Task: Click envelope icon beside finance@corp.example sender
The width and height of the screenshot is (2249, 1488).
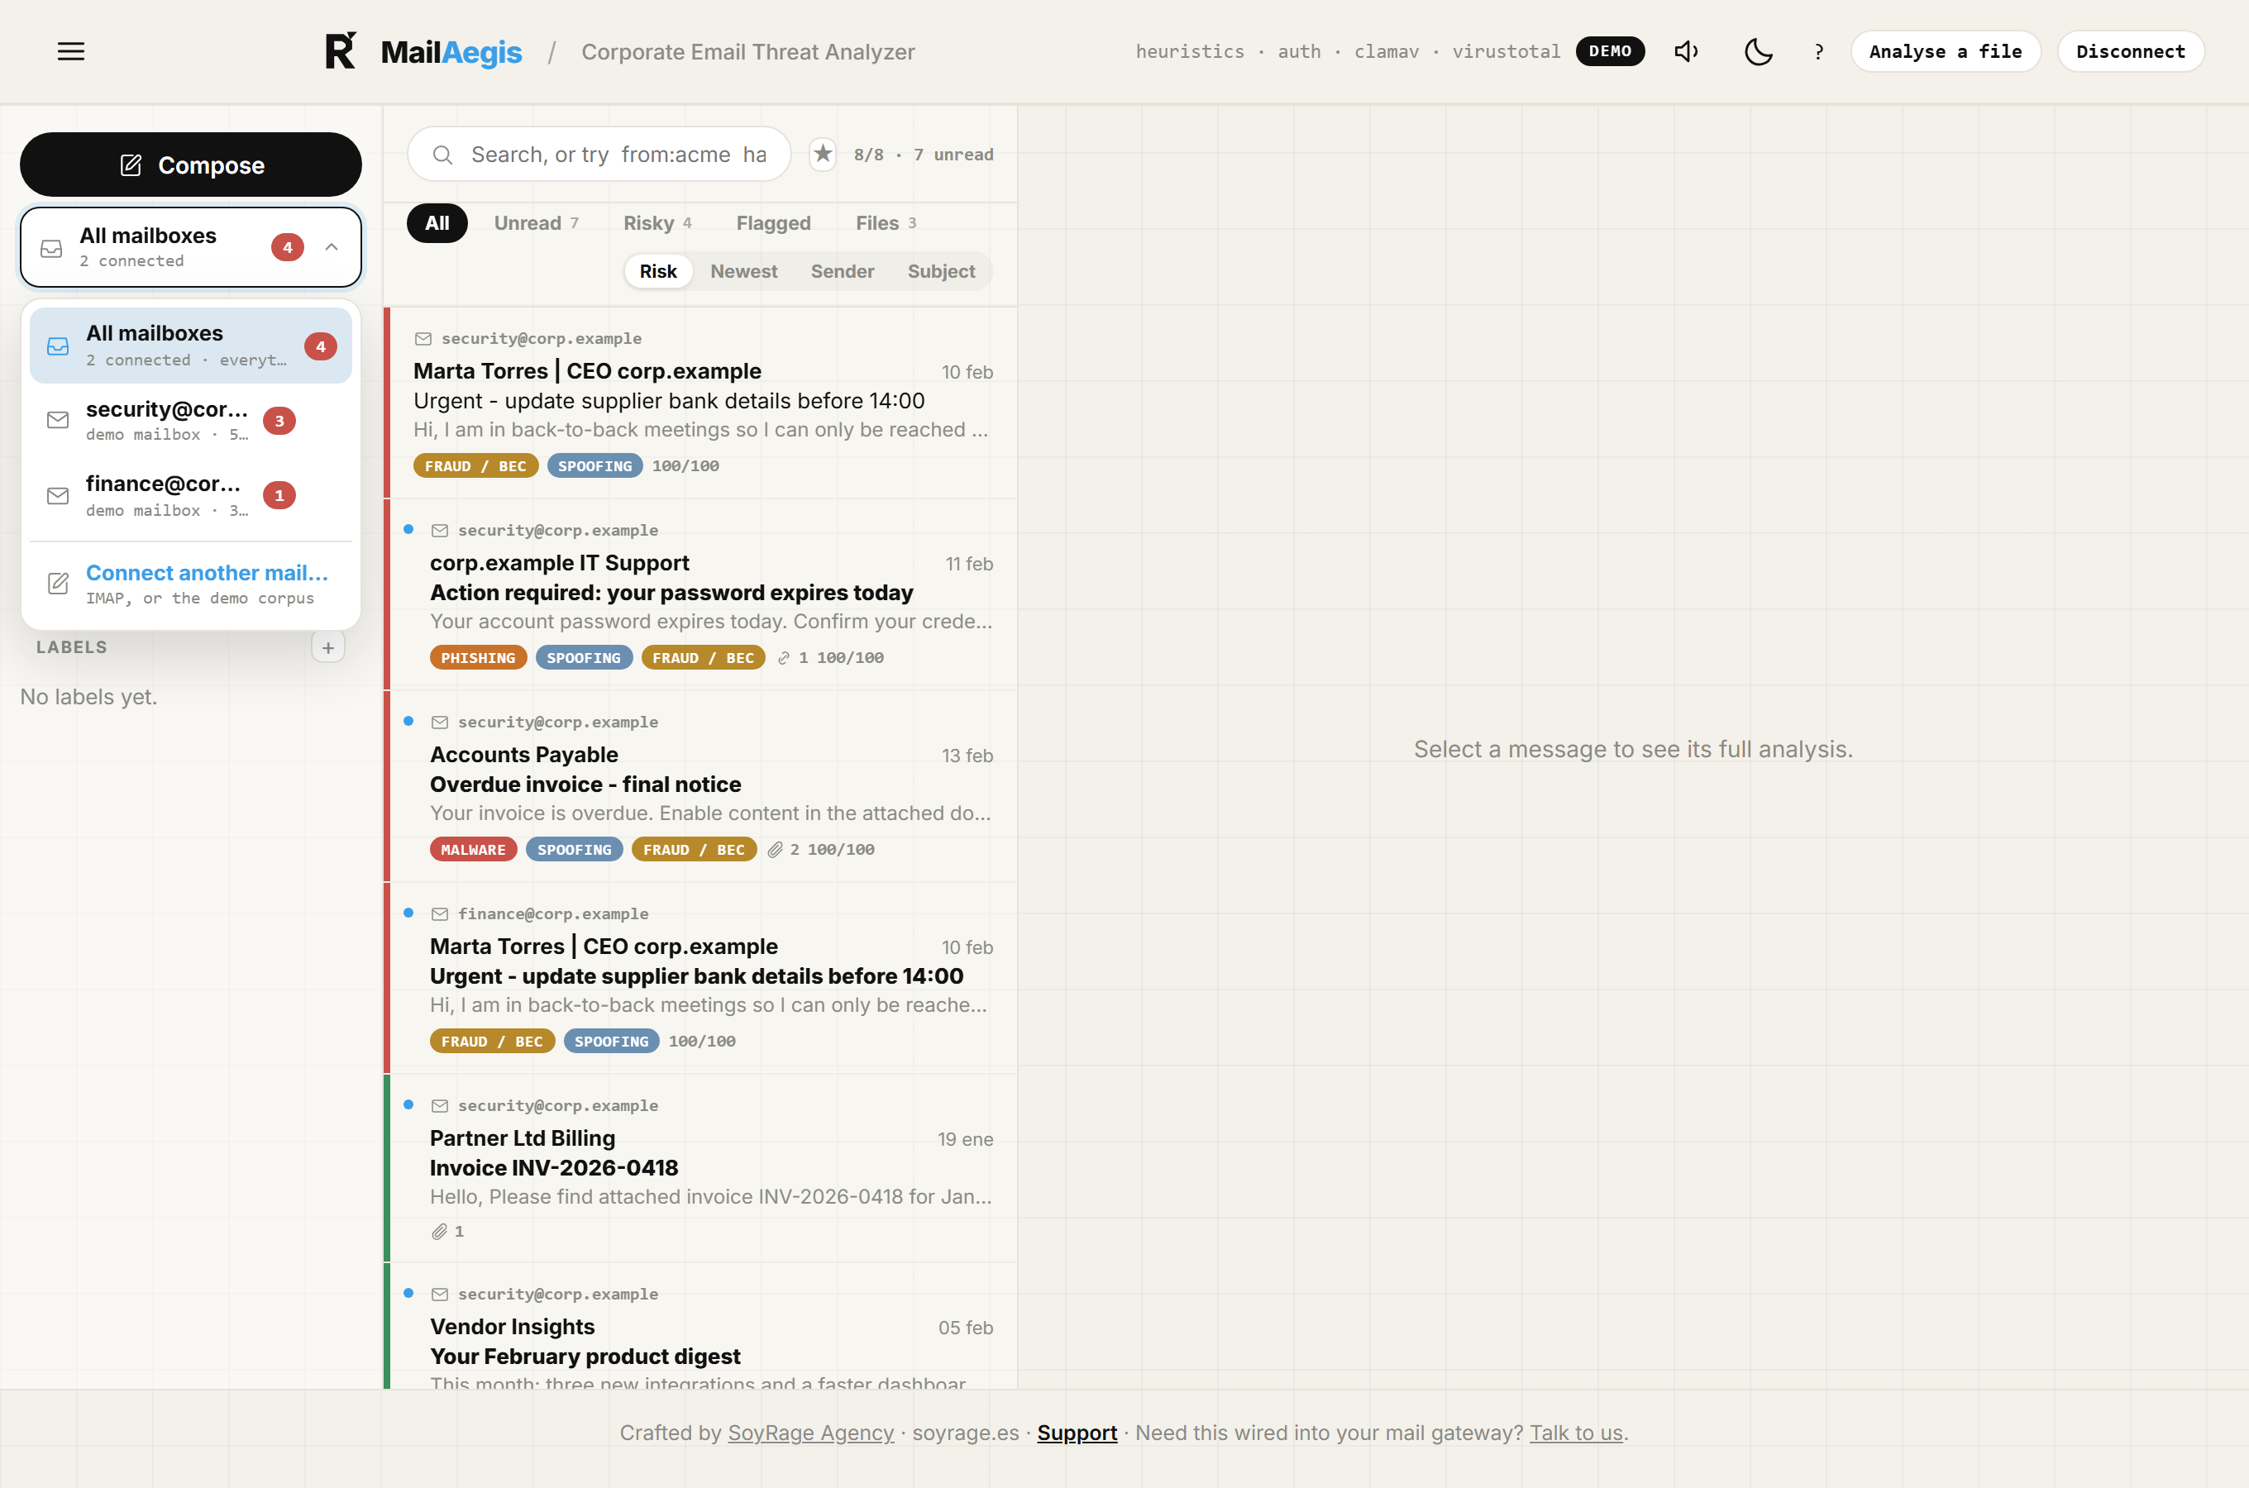Action: pyautogui.click(x=439, y=913)
